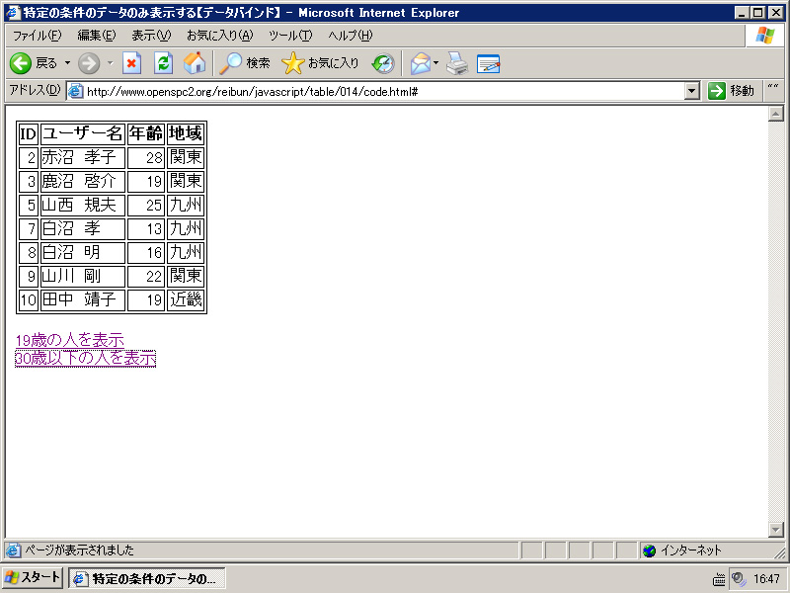Open the ファイル menu
The width and height of the screenshot is (790, 593).
[36, 36]
